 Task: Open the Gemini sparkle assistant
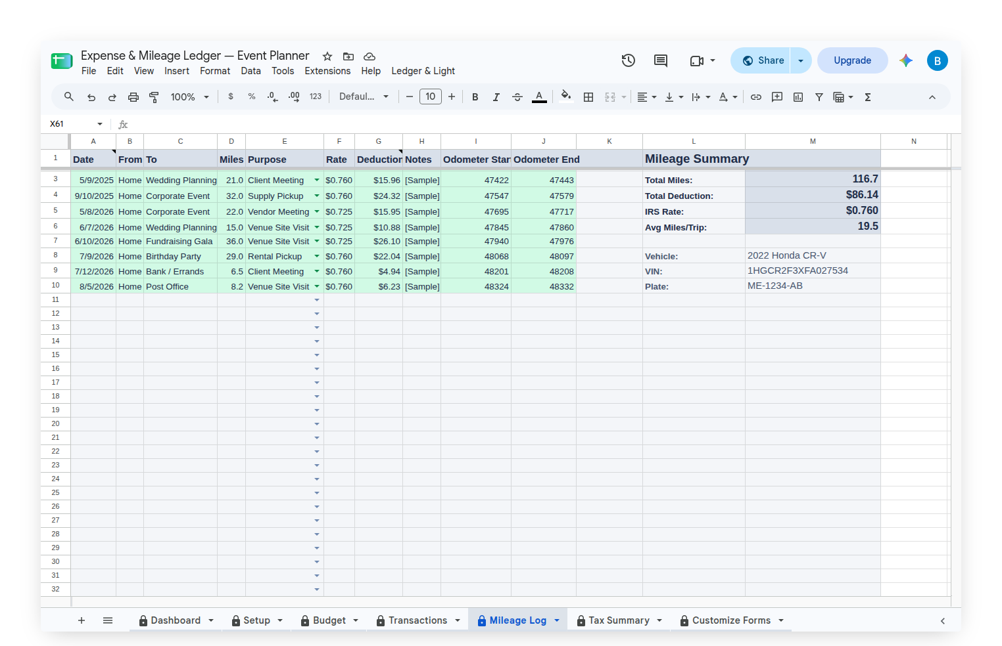tap(906, 60)
